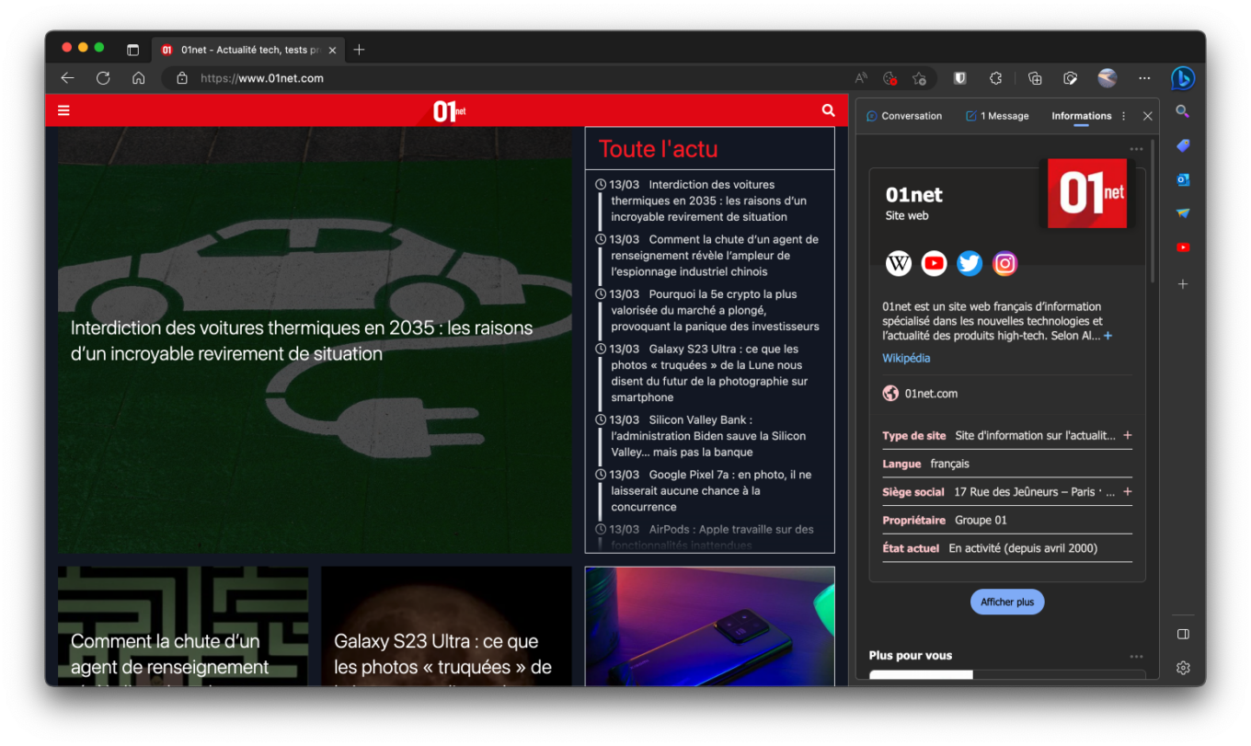Open the user profile avatar

tap(1108, 78)
